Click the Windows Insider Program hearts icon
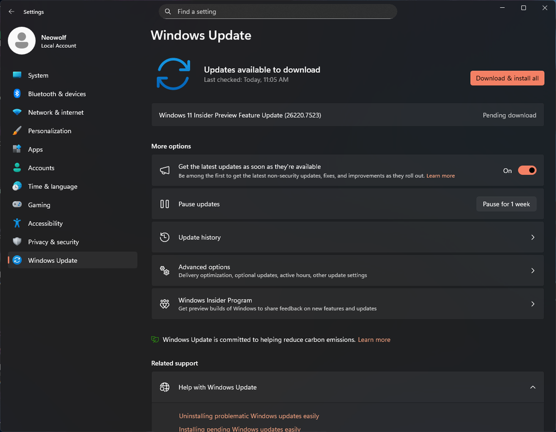The width and height of the screenshot is (556, 432). click(165, 304)
